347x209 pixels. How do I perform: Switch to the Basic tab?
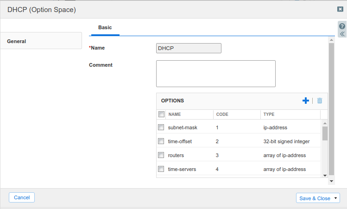(x=105, y=28)
